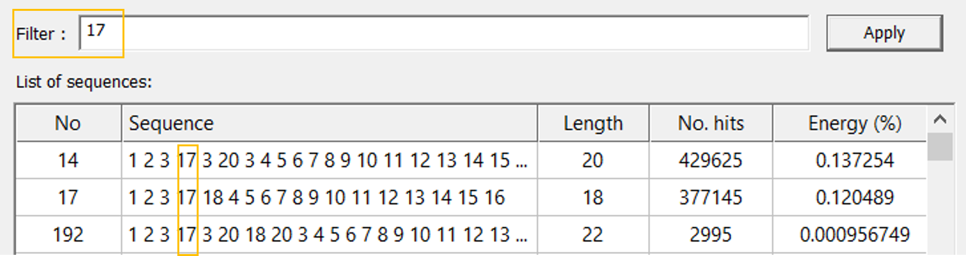
Task: Click the hits value 429625
Action: pyautogui.click(x=711, y=160)
